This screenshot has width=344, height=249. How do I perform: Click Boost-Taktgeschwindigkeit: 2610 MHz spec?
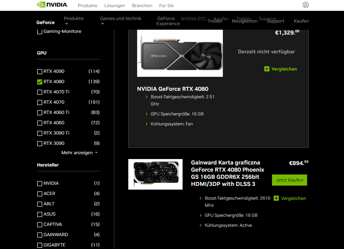coord(238,202)
